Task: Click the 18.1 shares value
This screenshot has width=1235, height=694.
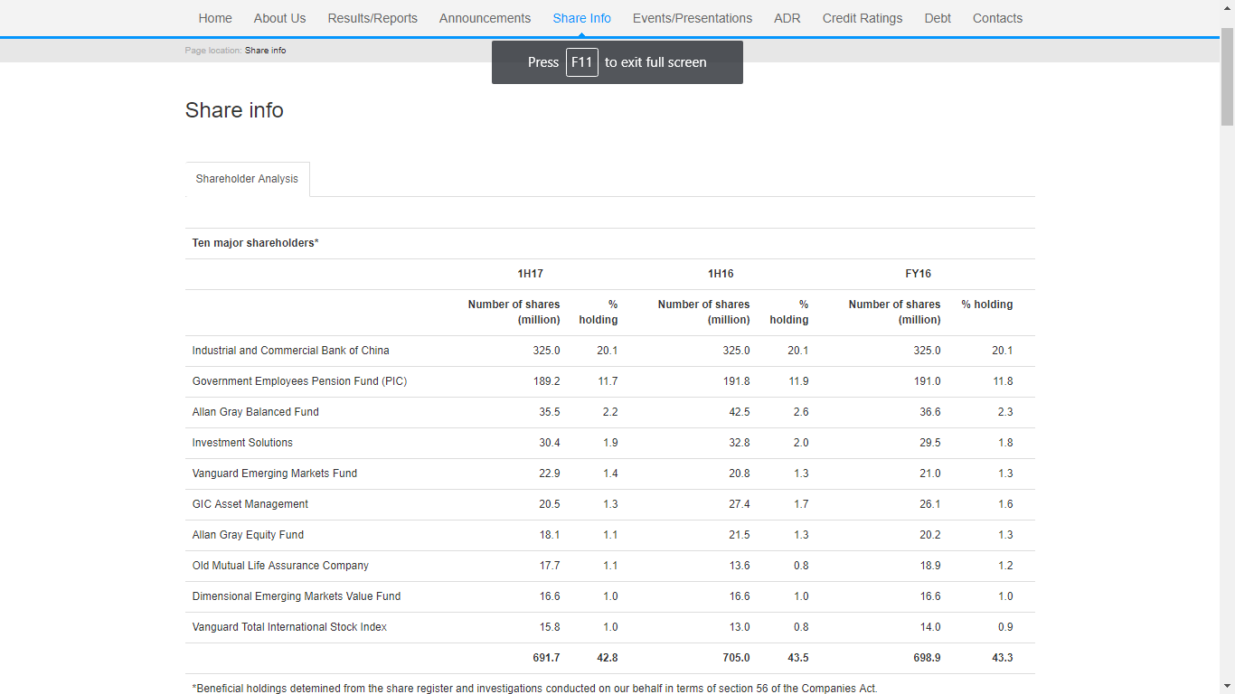Action: coord(550,535)
